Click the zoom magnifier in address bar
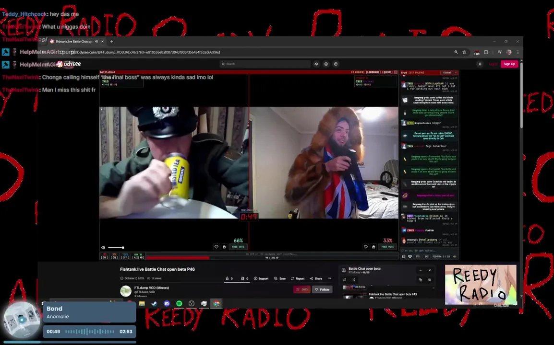554x345 pixels. click(456, 52)
